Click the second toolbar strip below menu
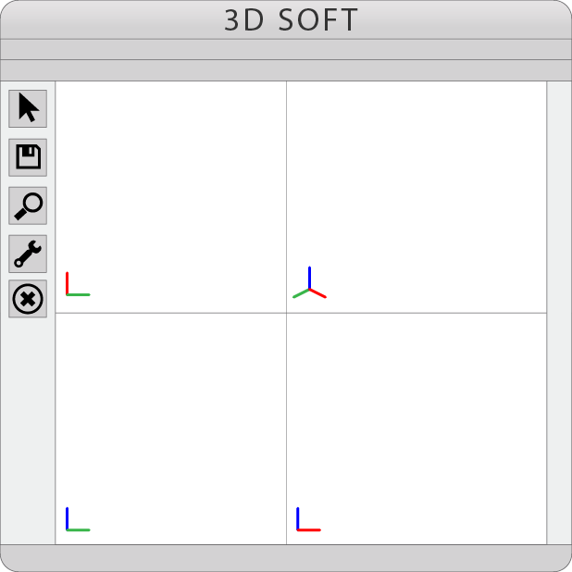This screenshot has width=572, height=572. pyautogui.click(x=286, y=70)
